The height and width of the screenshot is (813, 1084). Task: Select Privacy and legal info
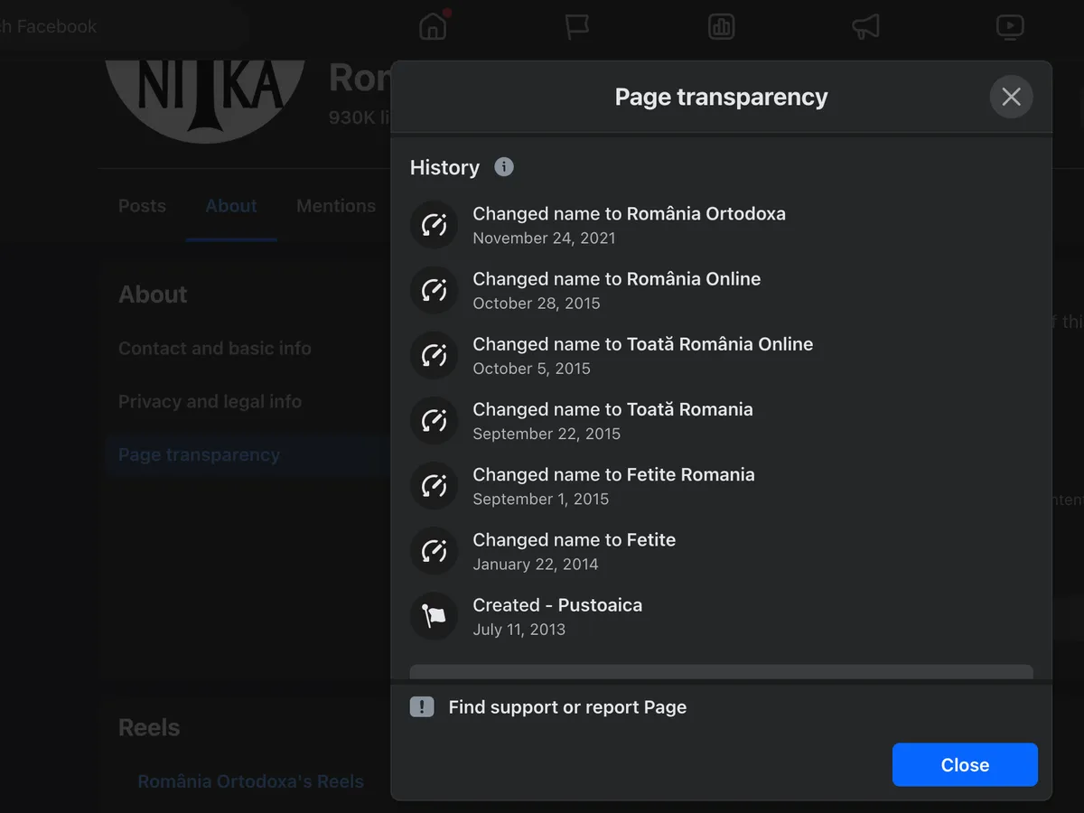(x=210, y=402)
